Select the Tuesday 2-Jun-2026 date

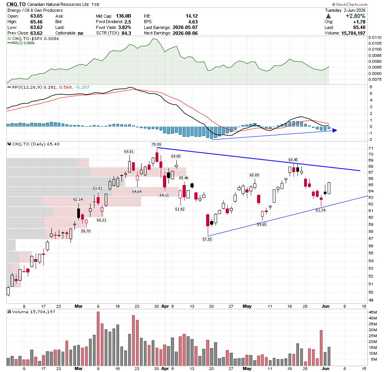point(345,11)
